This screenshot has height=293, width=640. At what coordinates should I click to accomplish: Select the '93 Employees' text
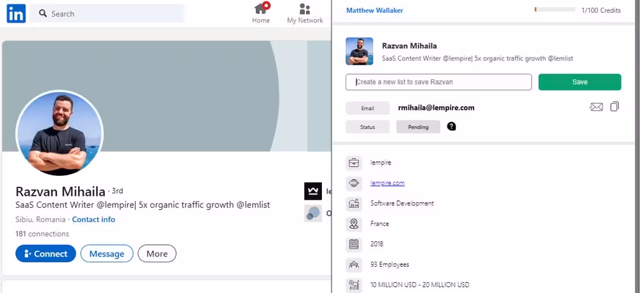point(389,264)
